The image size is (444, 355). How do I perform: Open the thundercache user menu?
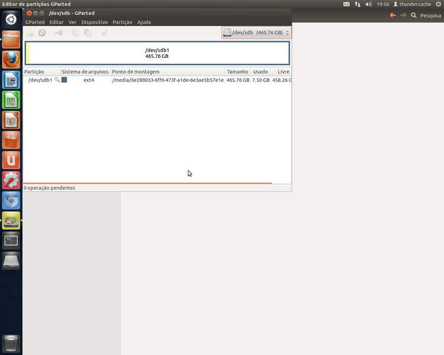pos(412,4)
